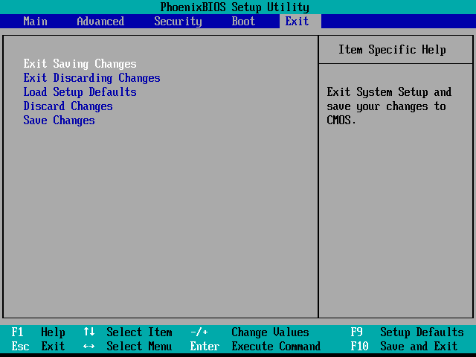The height and width of the screenshot is (357, 476).
Task: Click F10 Save and Exit legend
Action: [404, 347]
